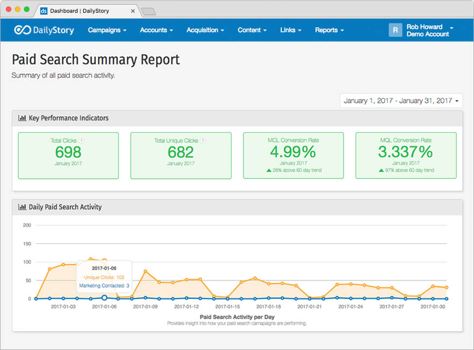Click the Key Performance Indicators chart icon

(22, 118)
